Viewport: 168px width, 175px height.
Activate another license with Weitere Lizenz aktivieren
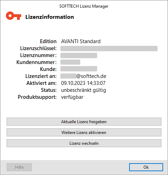click(84, 132)
